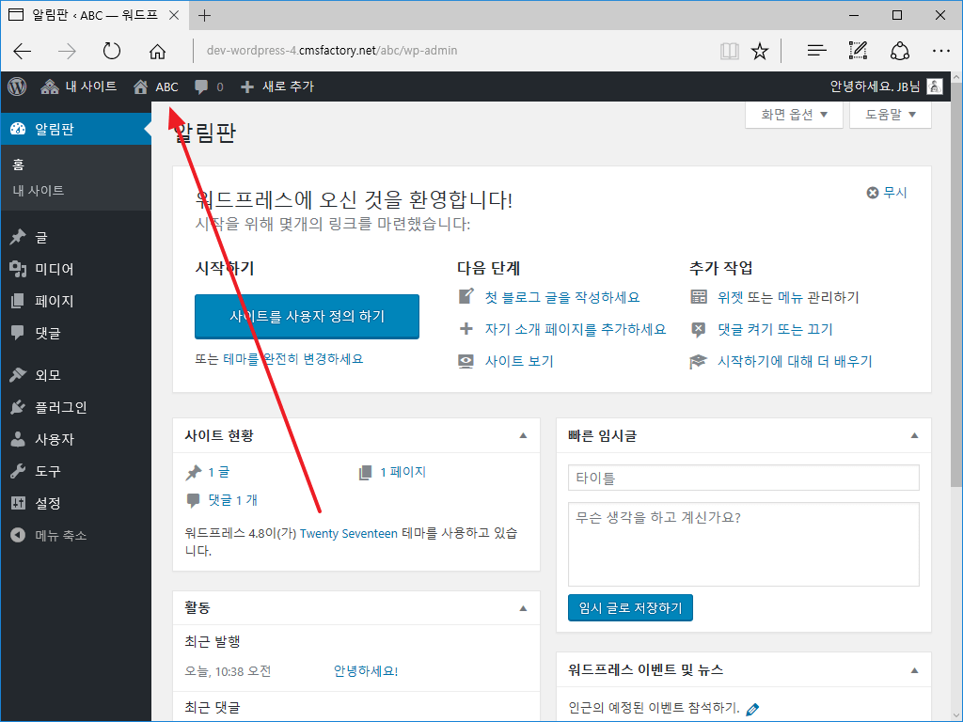Click the sliders icon for 설정
The image size is (963, 722).
pos(18,504)
